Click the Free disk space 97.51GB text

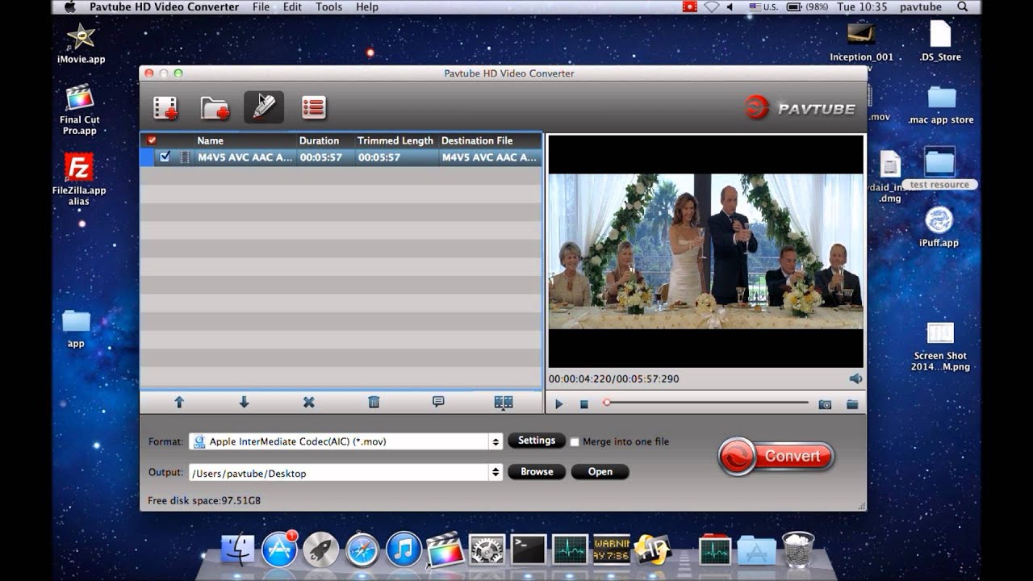204,501
